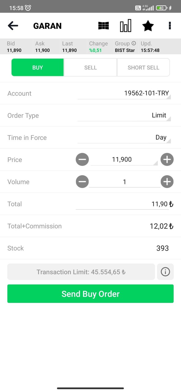
Task: Add GARAN to favorites via star icon
Action: pos(148,26)
